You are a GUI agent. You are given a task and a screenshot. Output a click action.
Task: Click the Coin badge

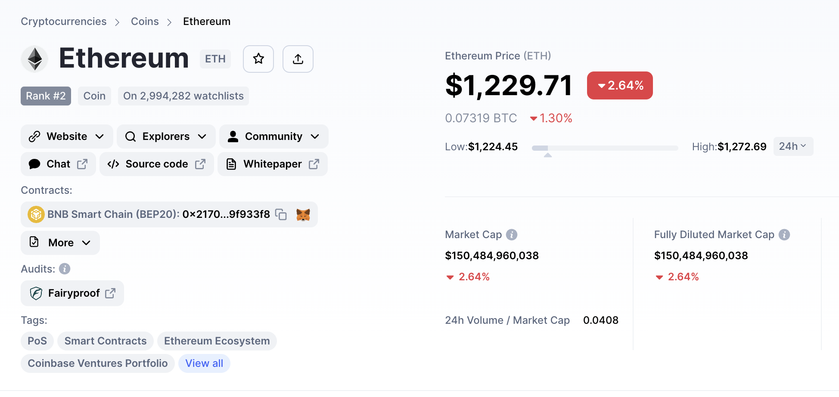(x=94, y=96)
